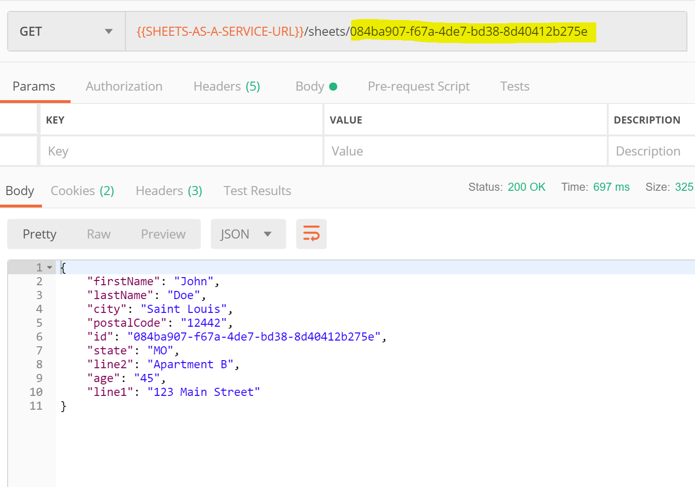
Task: Click the 200 OK status indicator
Action: (x=527, y=187)
